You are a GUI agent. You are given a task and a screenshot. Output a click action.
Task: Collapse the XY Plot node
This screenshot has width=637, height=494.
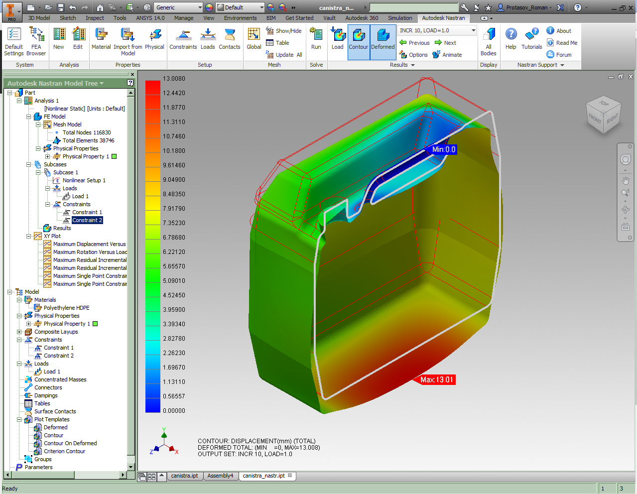[28, 236]
